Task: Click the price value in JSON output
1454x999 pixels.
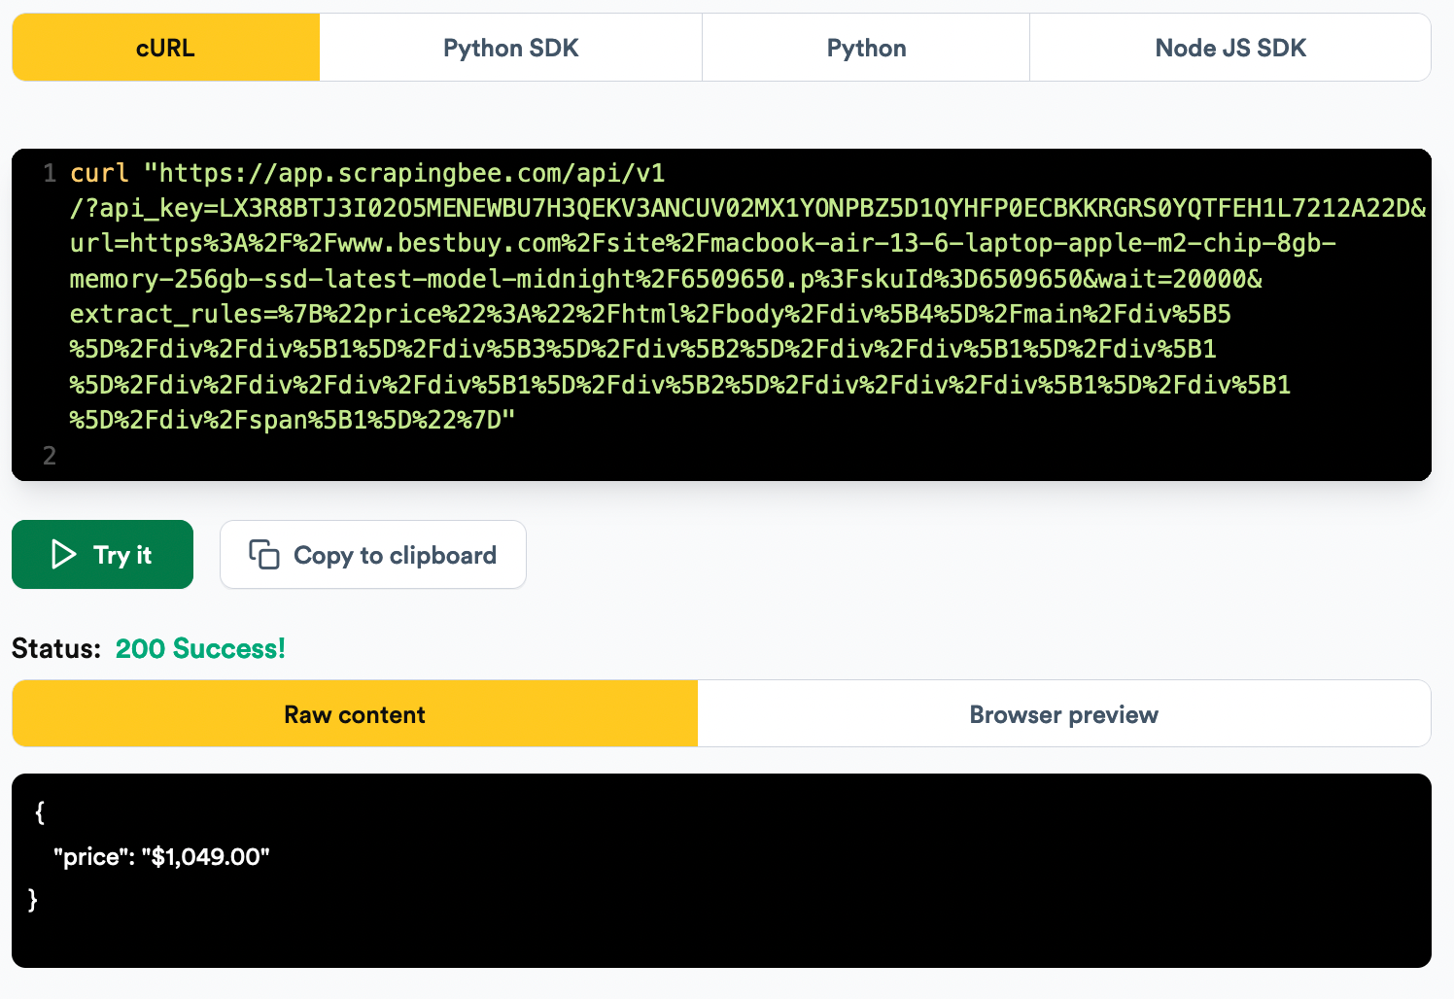Action: (207, 857)
